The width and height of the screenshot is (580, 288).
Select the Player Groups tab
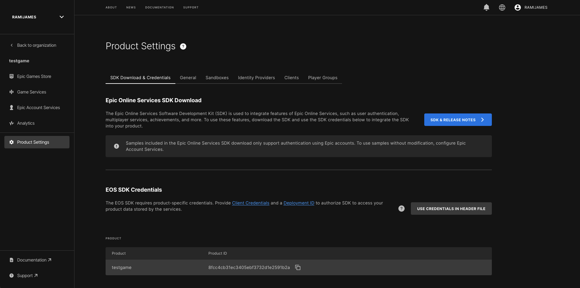pyautogui.click(x=323, y=78)
